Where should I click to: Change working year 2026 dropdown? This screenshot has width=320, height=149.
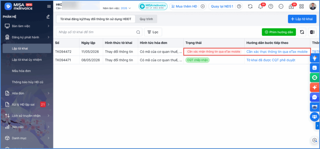(x=126, y=8)
